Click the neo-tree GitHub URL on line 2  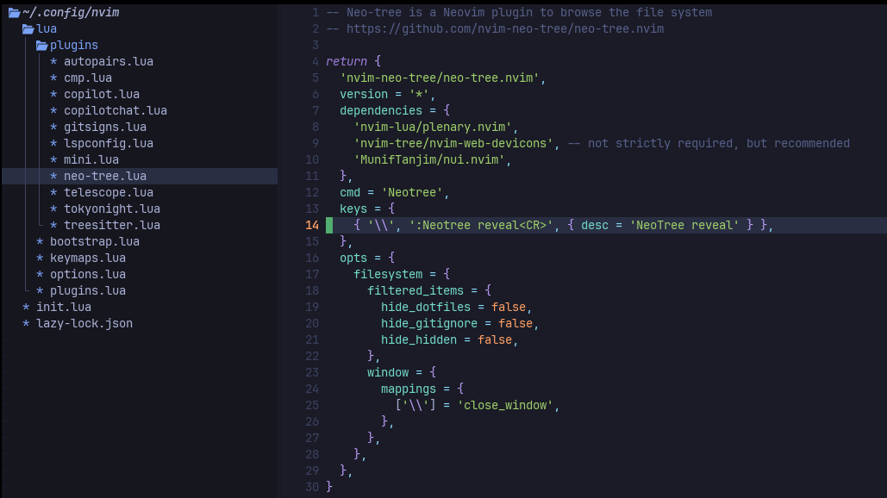click(x=504, y=29)
